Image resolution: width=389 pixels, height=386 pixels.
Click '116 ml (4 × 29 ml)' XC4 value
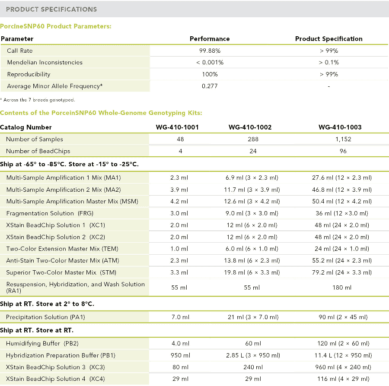[x=343, y=379]
